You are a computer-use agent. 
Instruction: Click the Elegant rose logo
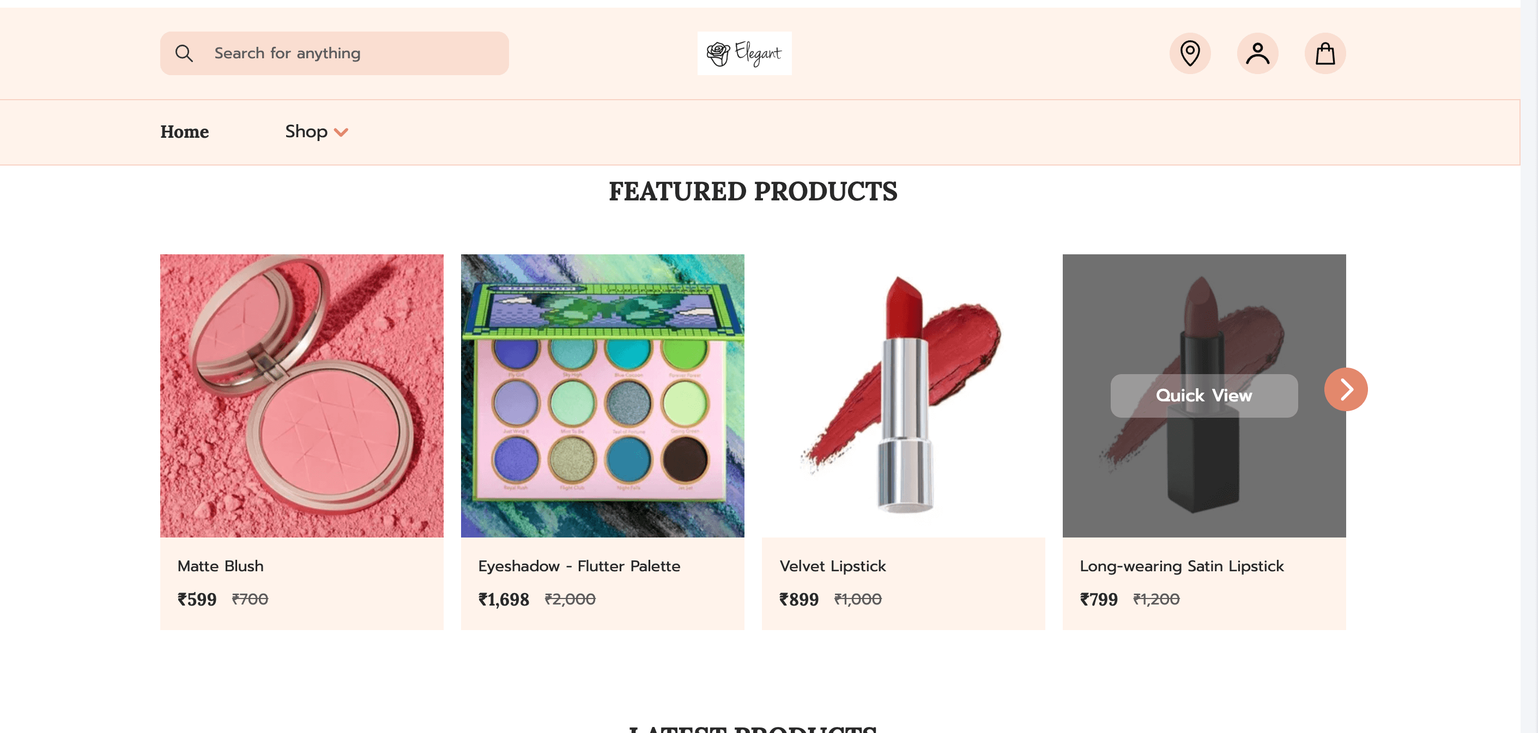(x=744, y=54)
